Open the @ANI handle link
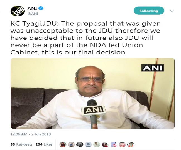 (x=33, y=14)
